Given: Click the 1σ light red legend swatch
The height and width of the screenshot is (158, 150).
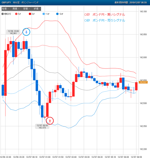Looking at the screenshot, I should (x=16, y=14).
